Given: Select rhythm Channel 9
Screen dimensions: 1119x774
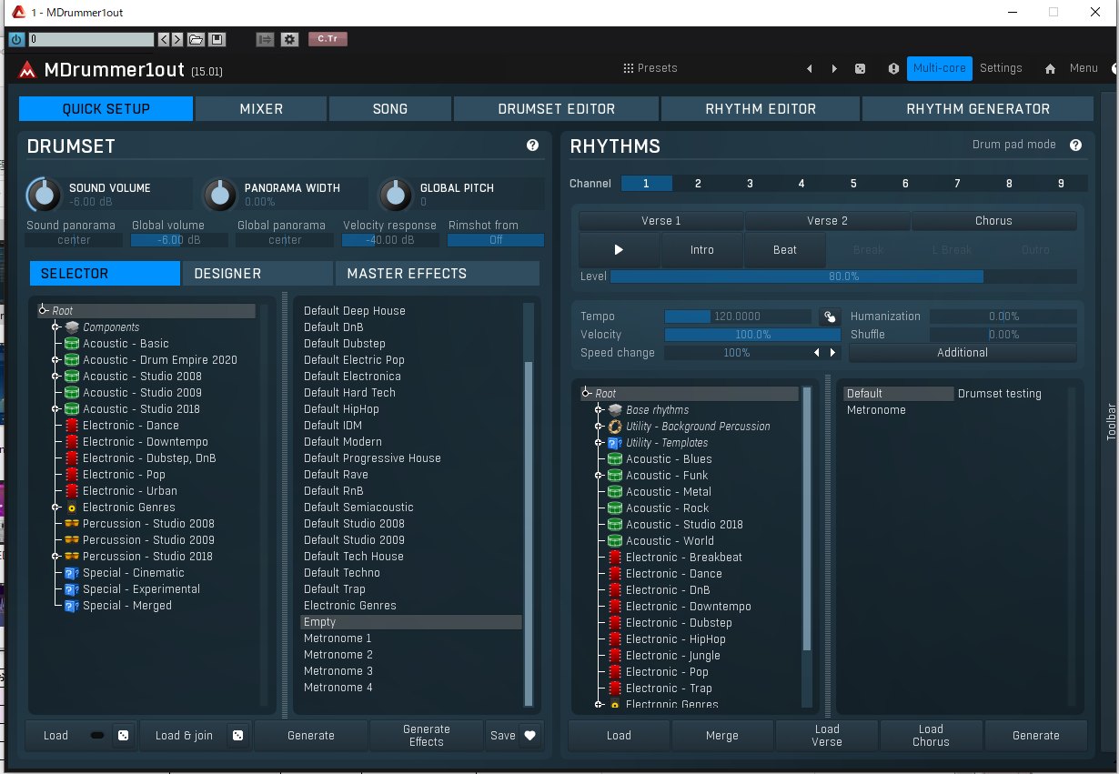Looking at the screenshot, I should 1061,184.
